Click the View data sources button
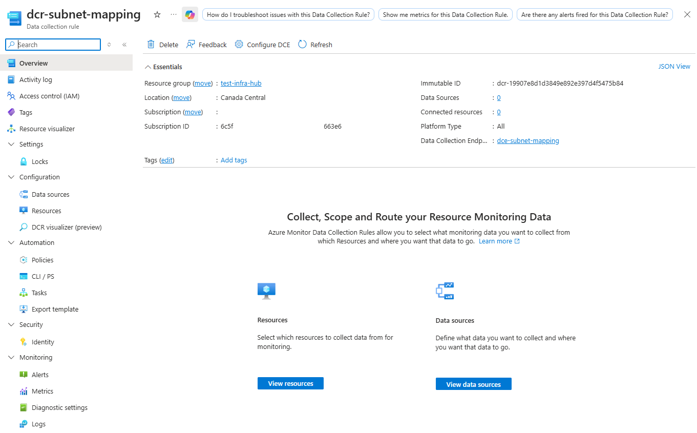Image resolution: width=697 pixels, height=433 pixels. tap(473, 384)
